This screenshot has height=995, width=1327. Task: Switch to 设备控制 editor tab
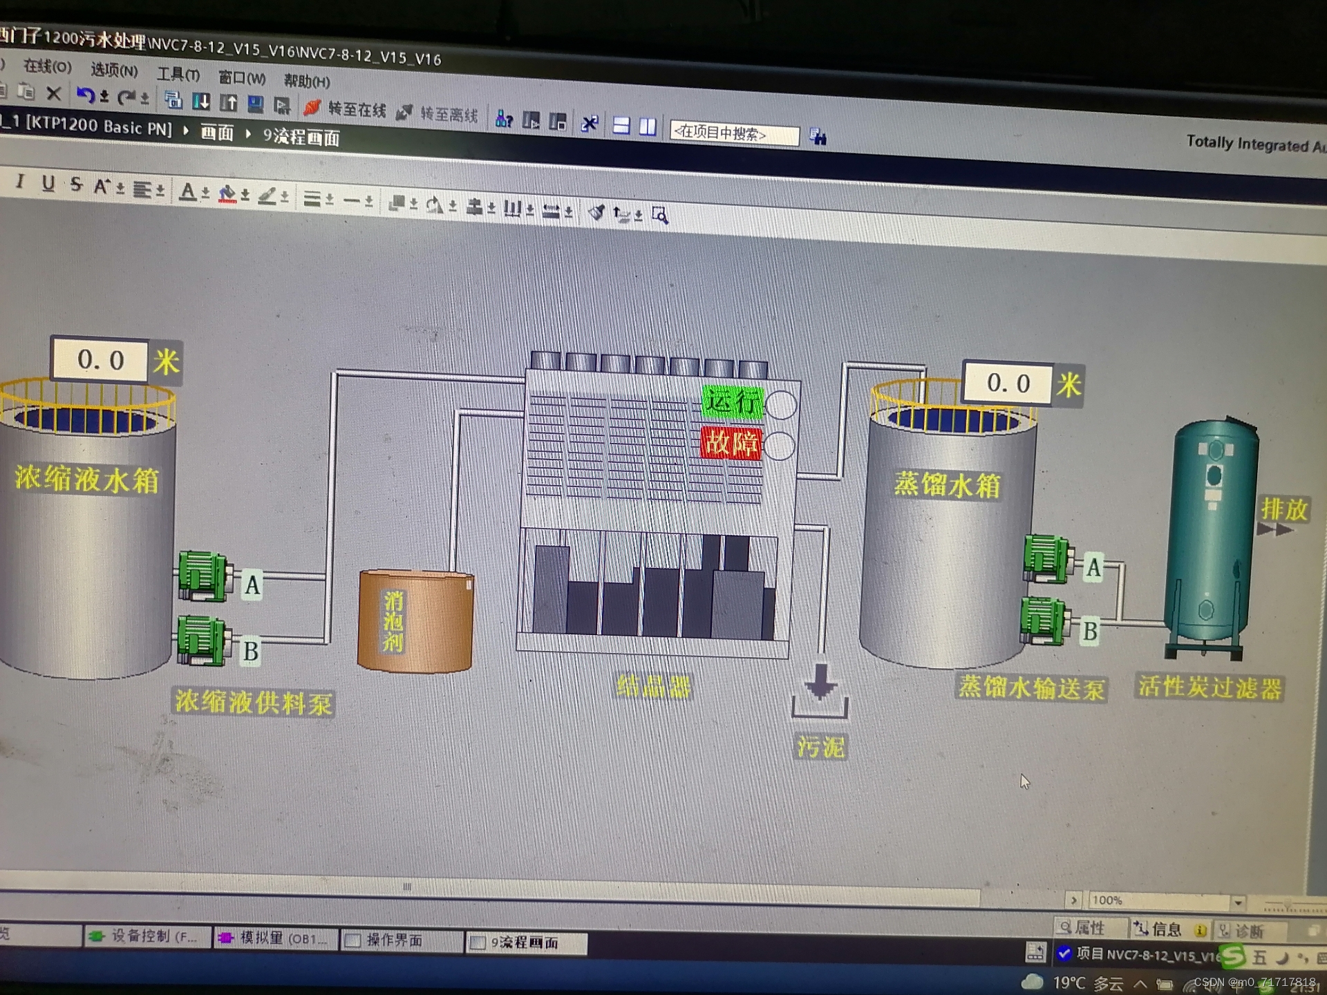147,936
